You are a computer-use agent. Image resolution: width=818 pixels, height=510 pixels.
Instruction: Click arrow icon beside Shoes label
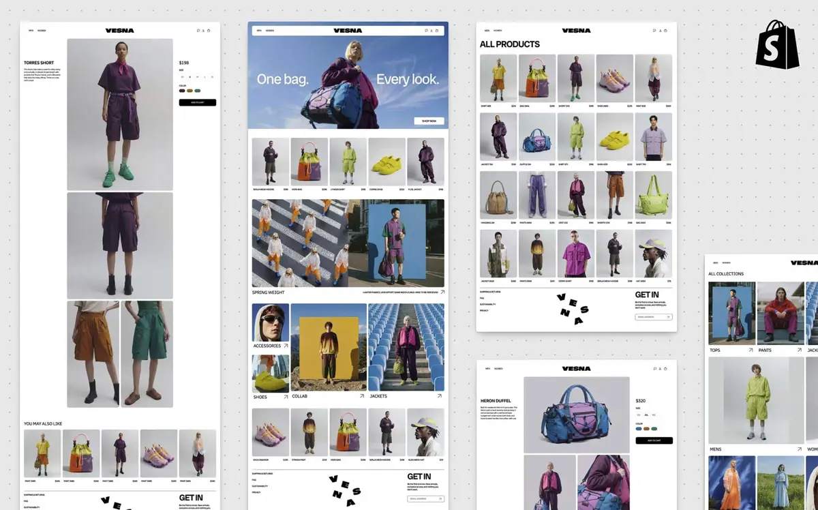(286, 396)
